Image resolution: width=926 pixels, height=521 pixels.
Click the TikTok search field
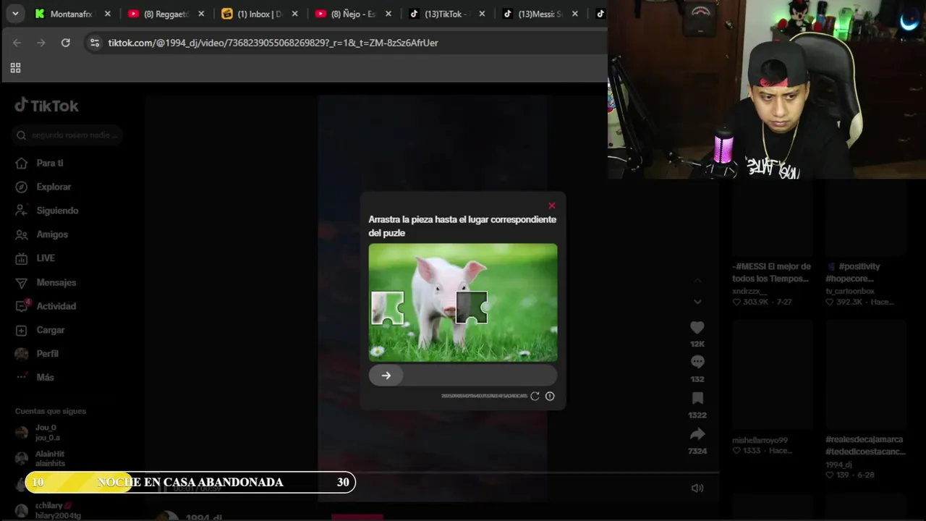67,135
